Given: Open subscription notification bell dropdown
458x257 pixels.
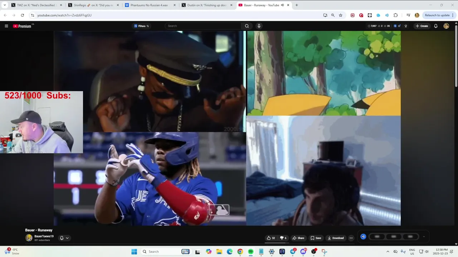Looking at the screenshot, I should point(64,238).
